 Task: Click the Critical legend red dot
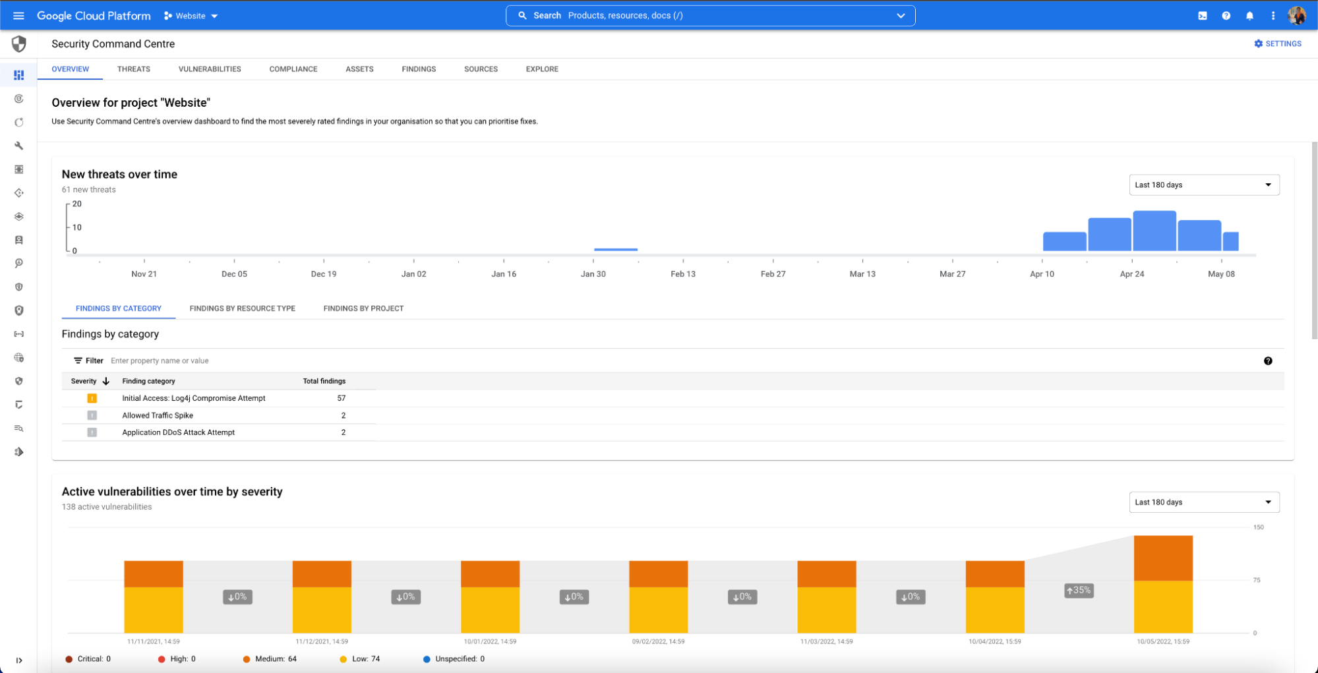click(69, 659)
